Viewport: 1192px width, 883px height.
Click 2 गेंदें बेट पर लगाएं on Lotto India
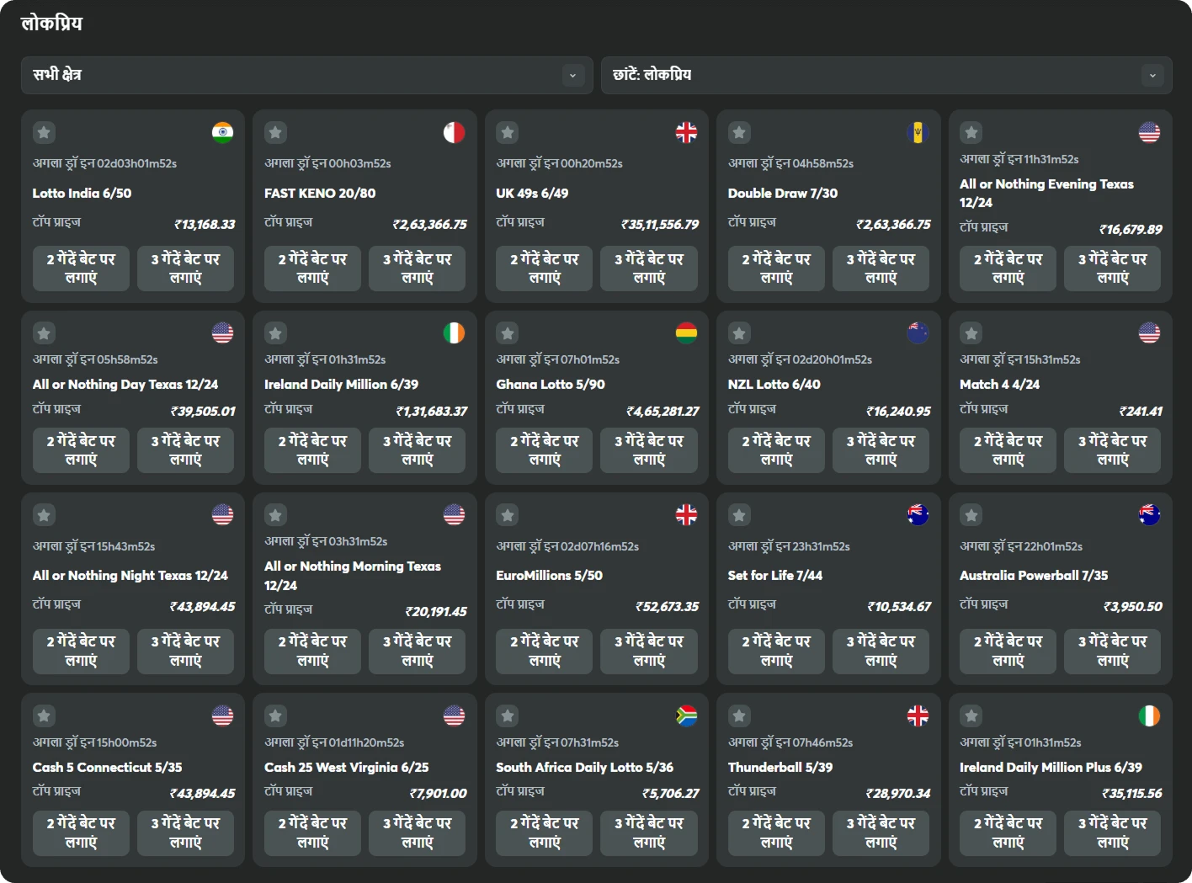pyautogui.click(x=81, y=268)
